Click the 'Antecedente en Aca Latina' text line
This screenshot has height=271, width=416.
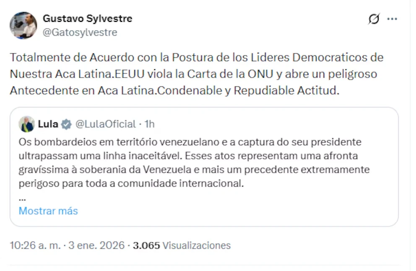pos(174,91)
